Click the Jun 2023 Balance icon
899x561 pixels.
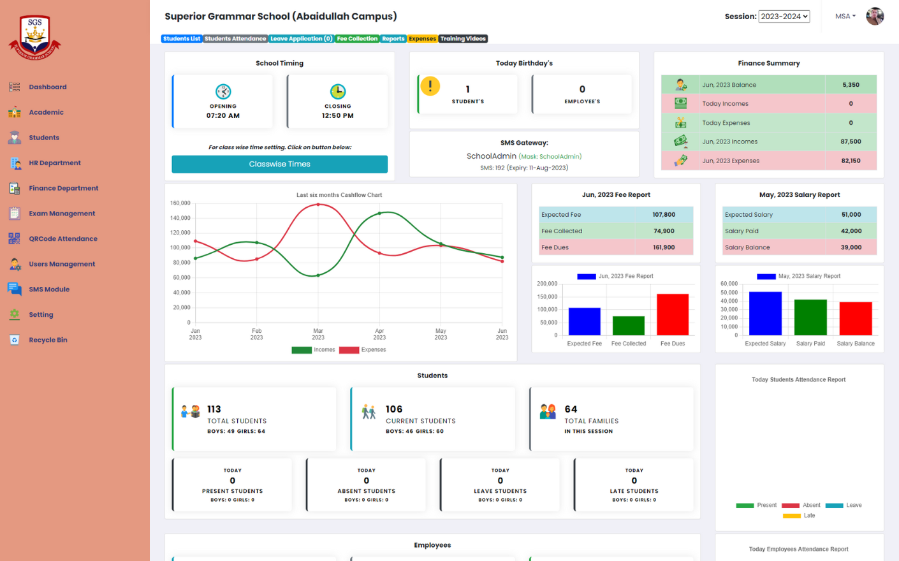pyautogui.click(x=681, y=85)
